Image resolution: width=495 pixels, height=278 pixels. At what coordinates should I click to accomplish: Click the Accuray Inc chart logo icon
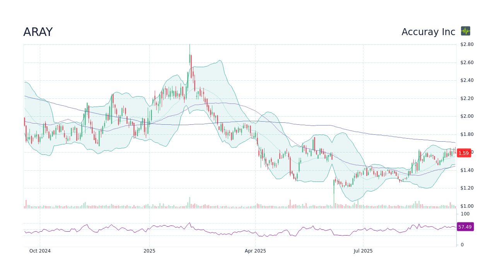pos(465,31)
